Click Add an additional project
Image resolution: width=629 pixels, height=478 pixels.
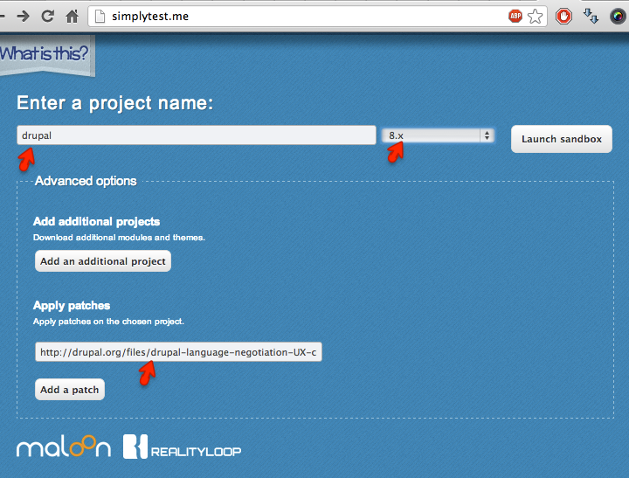tap(103, 261)
